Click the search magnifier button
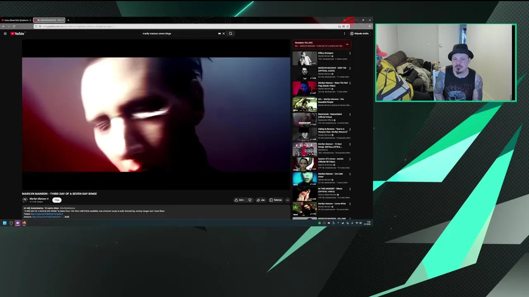Screen dimensions: 529x297 [x=231, y=33]
